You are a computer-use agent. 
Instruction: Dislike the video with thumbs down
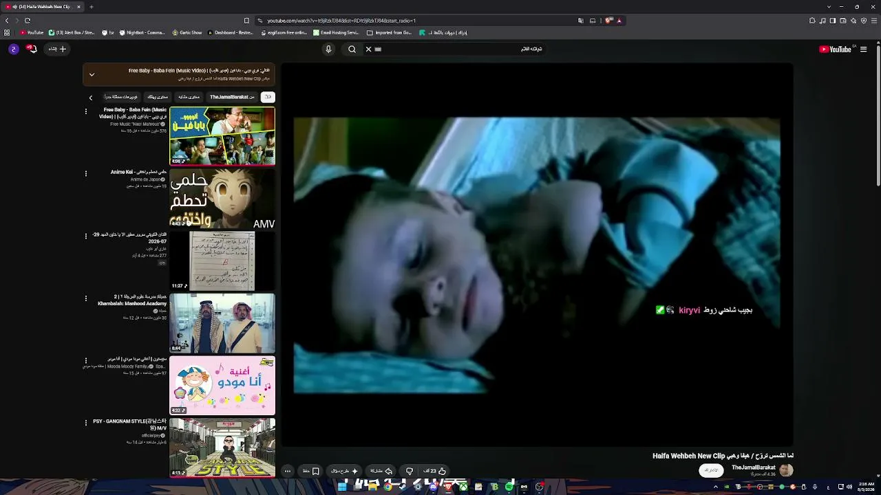click(410, 471)
